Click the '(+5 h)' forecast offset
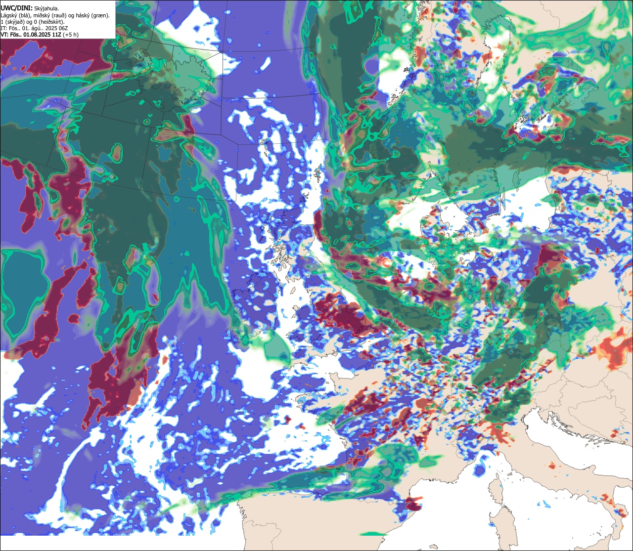 tap(71, 35)
